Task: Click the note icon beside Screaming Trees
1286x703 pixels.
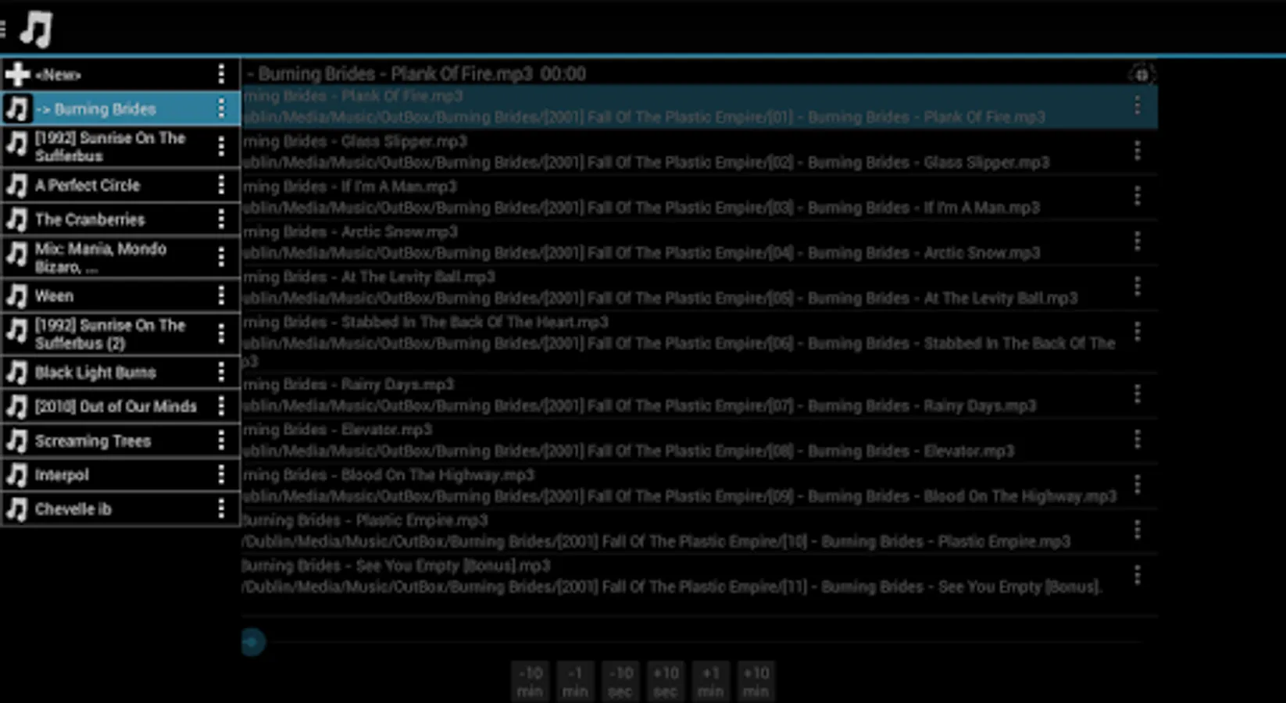Action: coord(17,441)
